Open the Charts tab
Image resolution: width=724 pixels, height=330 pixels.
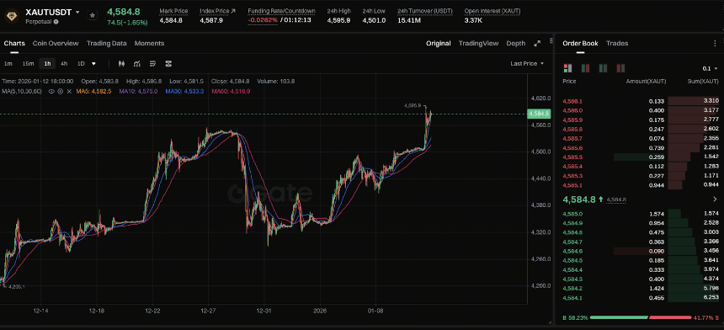(14, 44)
